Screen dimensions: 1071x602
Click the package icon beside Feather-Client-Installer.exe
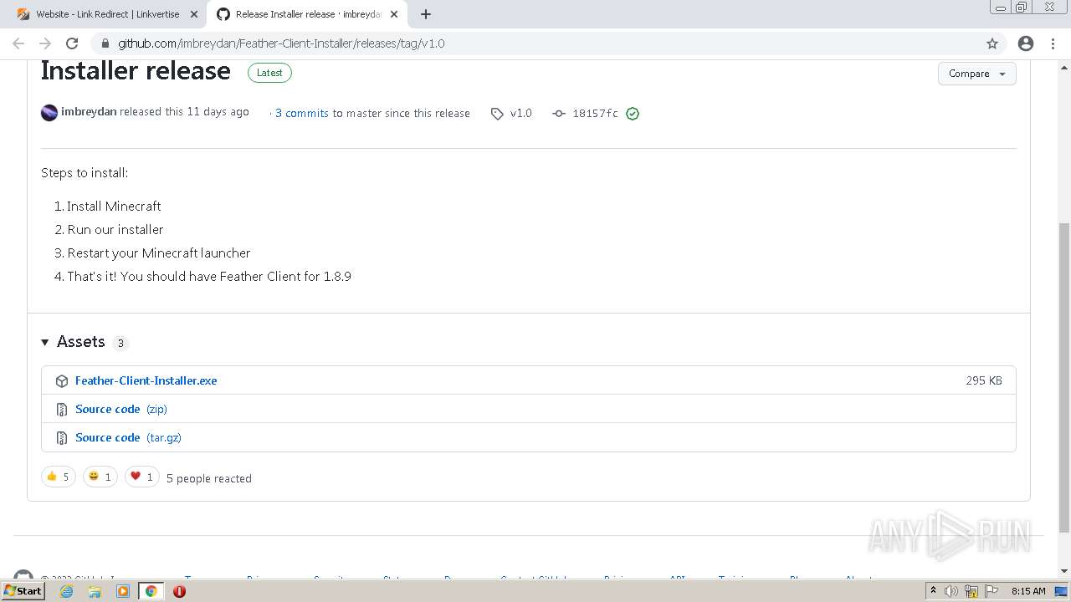tap(62, 381)
